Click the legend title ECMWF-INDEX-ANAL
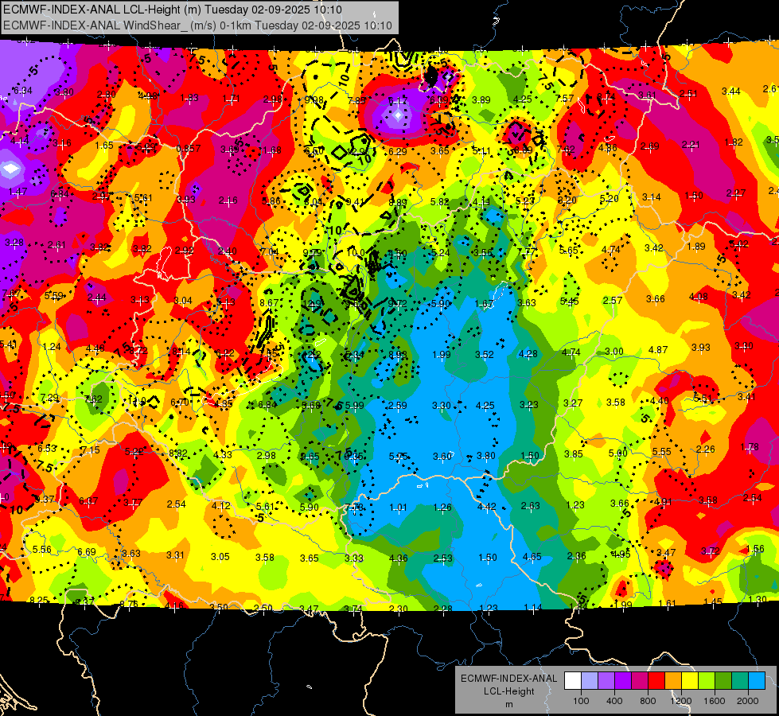 508,679
